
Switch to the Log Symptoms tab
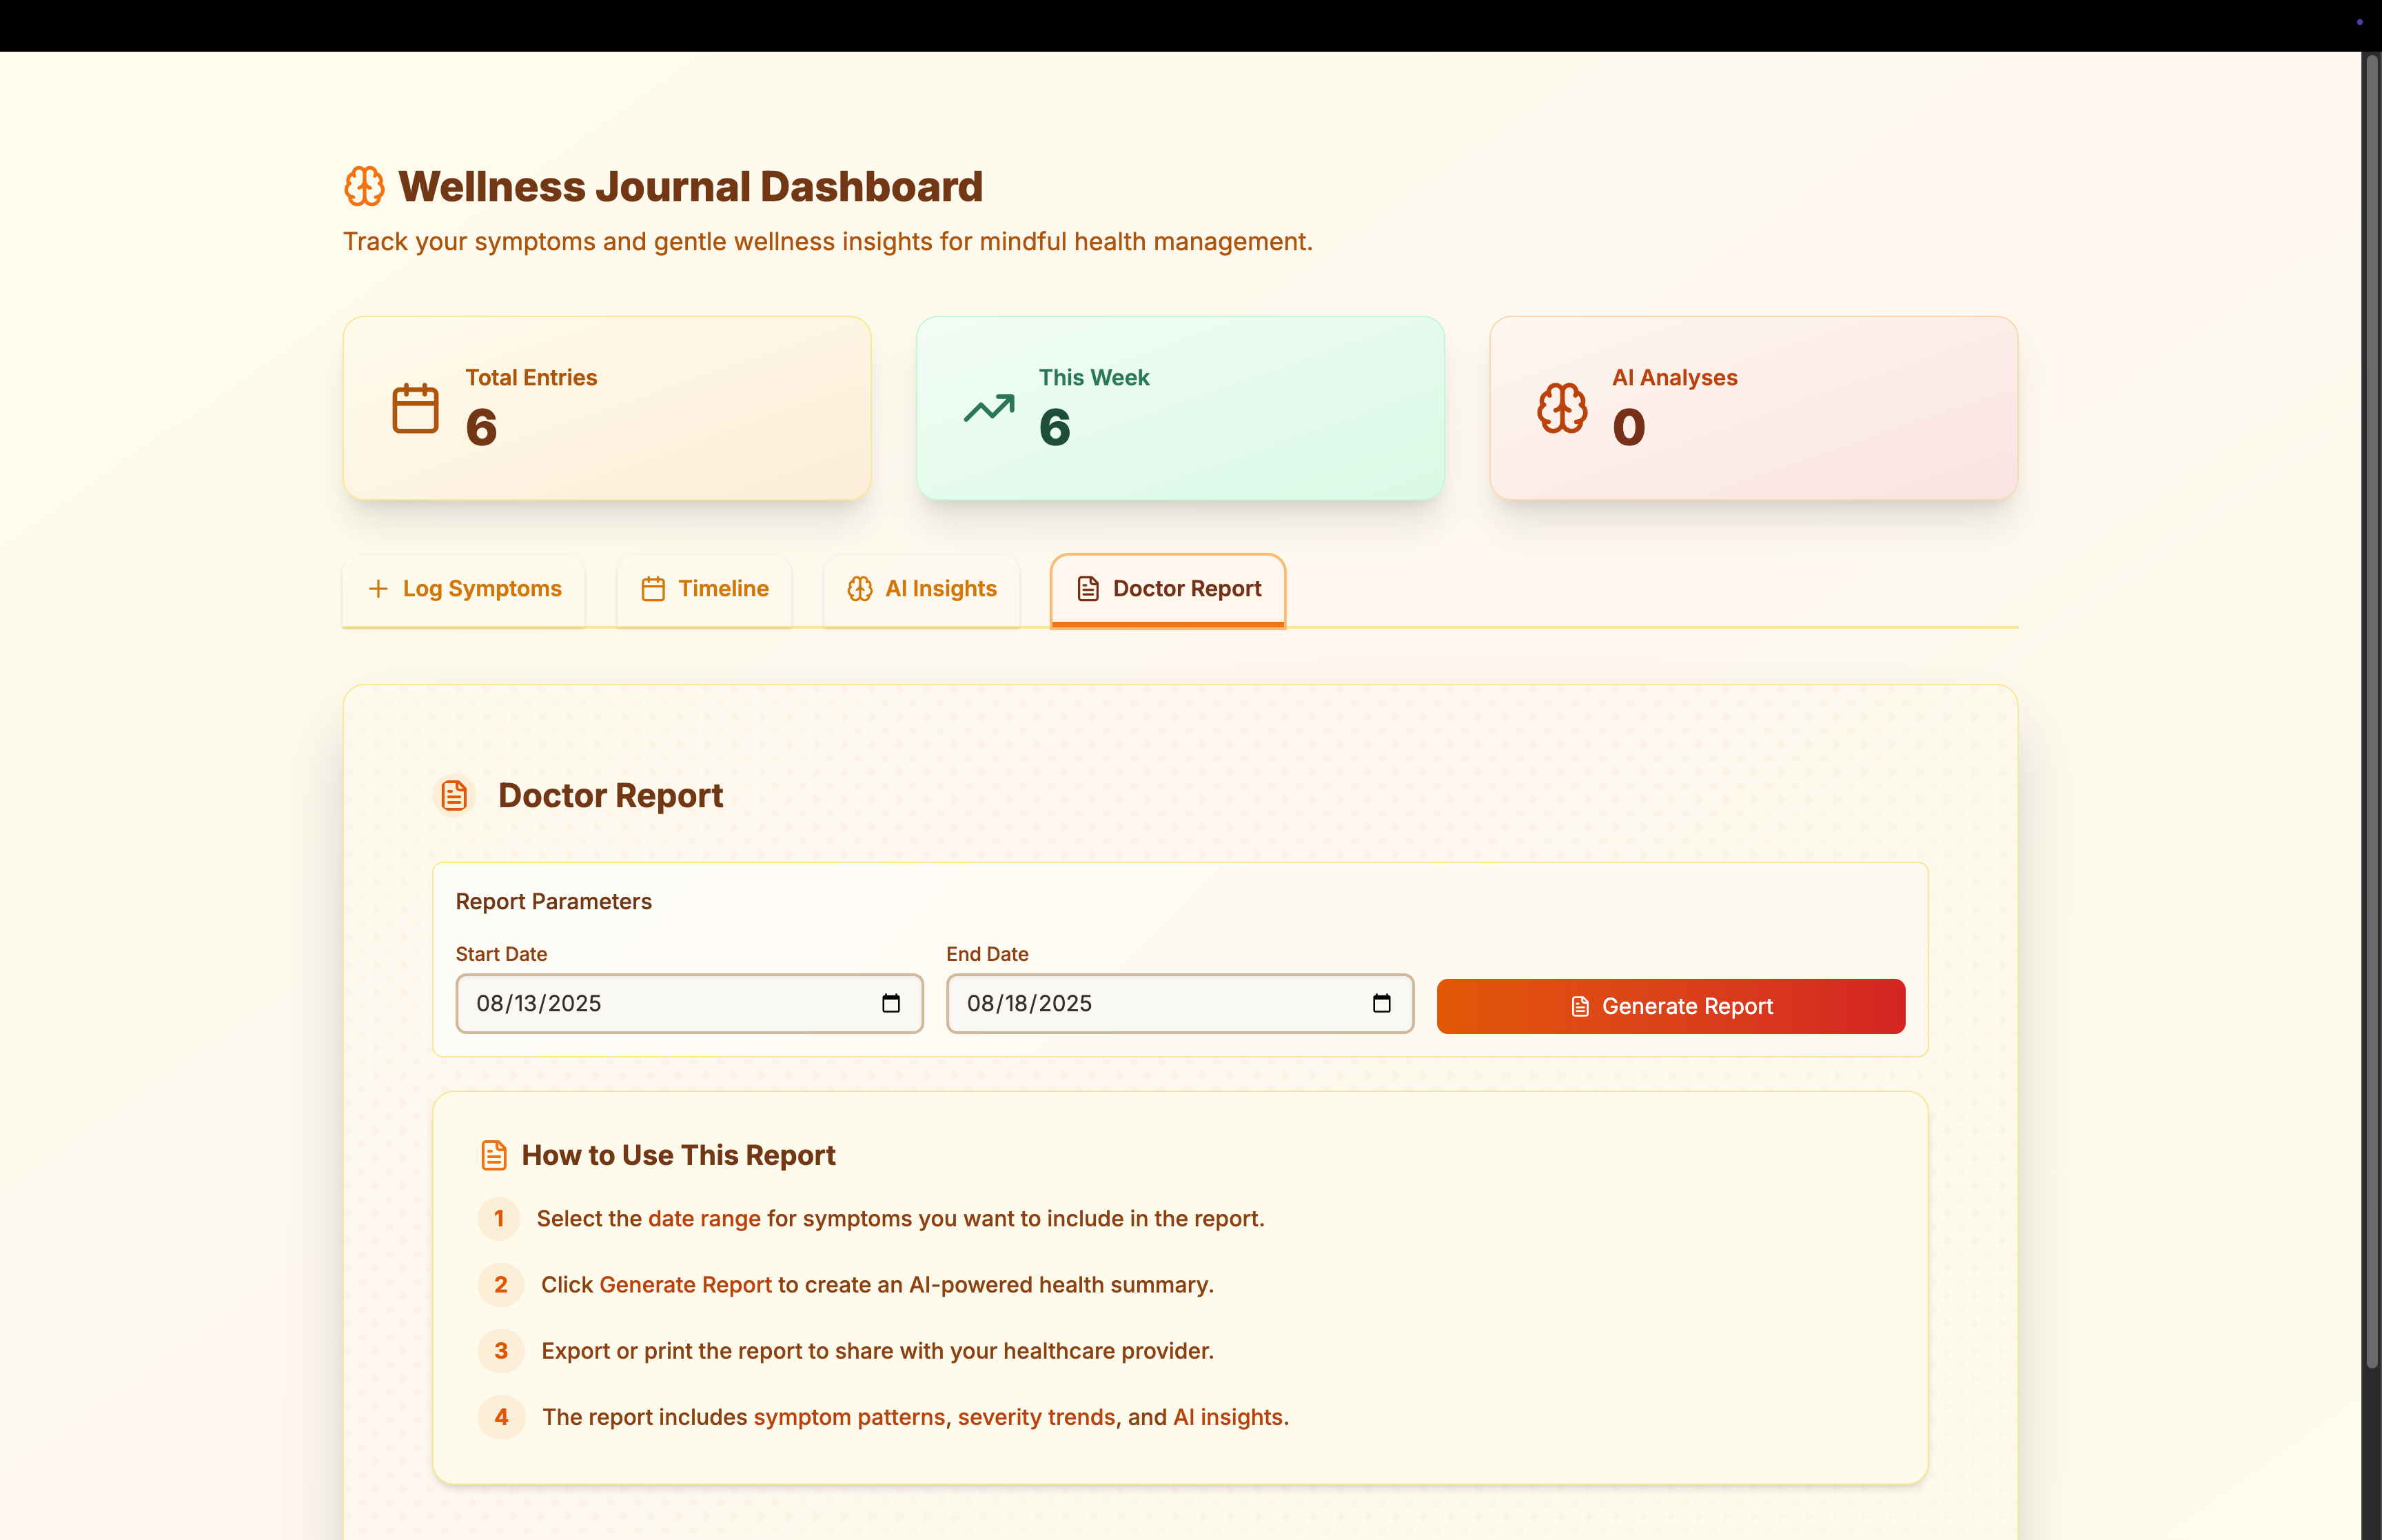[464, 589]
